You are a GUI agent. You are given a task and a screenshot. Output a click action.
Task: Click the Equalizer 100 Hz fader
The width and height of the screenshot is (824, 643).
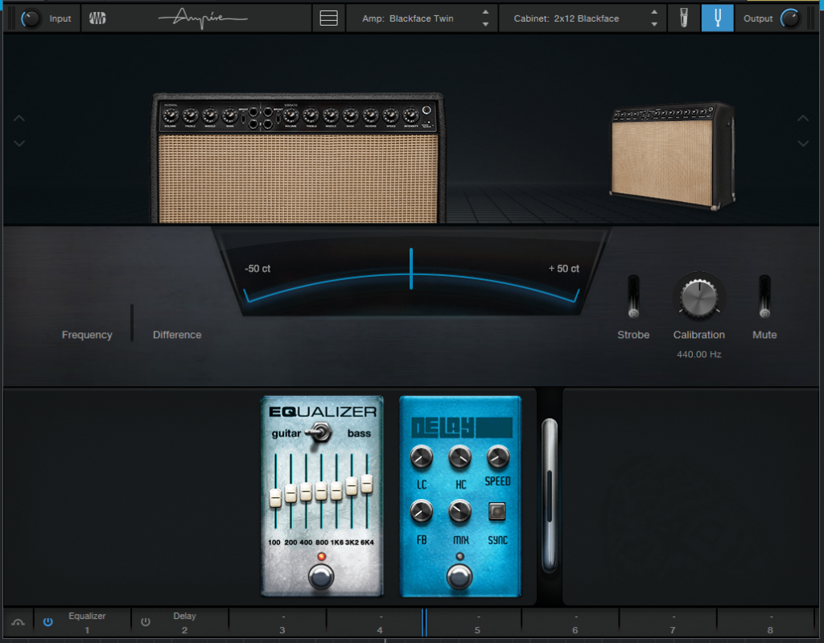click(x=275, y=497)
